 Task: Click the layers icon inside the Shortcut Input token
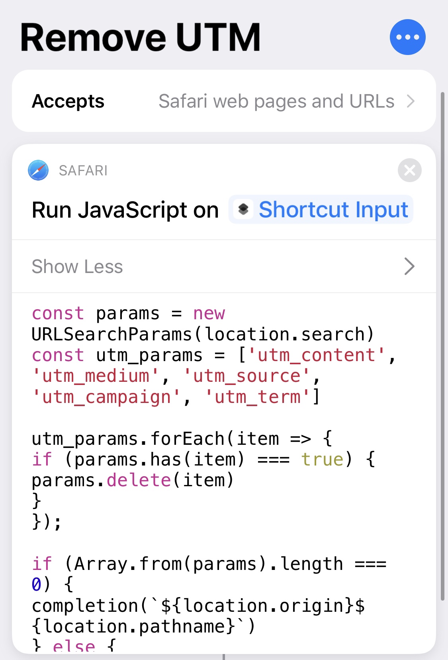pyautogui.click(x=243, y=209)
